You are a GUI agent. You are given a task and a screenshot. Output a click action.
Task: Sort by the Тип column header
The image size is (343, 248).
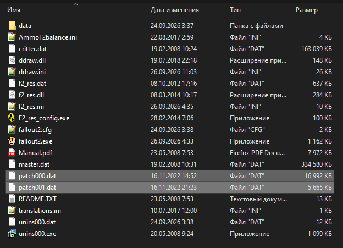point(235,10)
